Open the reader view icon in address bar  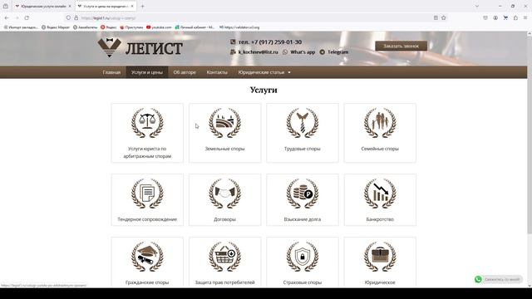coord(436,17)
